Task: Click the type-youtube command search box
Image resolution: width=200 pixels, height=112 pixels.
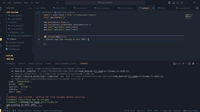Action: [x=105, y=3]
